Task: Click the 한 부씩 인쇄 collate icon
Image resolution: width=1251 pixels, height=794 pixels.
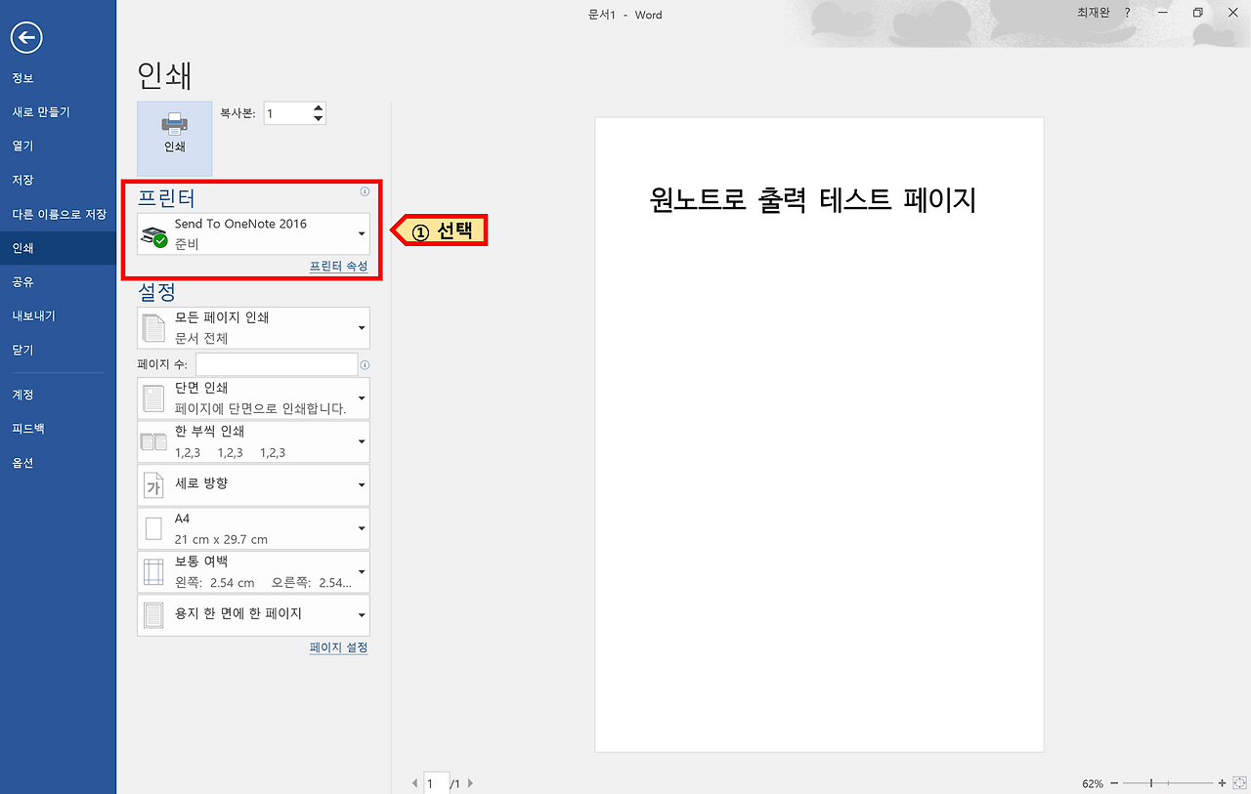Action: coord(153,441)
